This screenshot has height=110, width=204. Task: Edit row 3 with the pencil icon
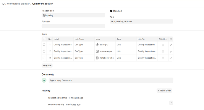pos(171,58)
